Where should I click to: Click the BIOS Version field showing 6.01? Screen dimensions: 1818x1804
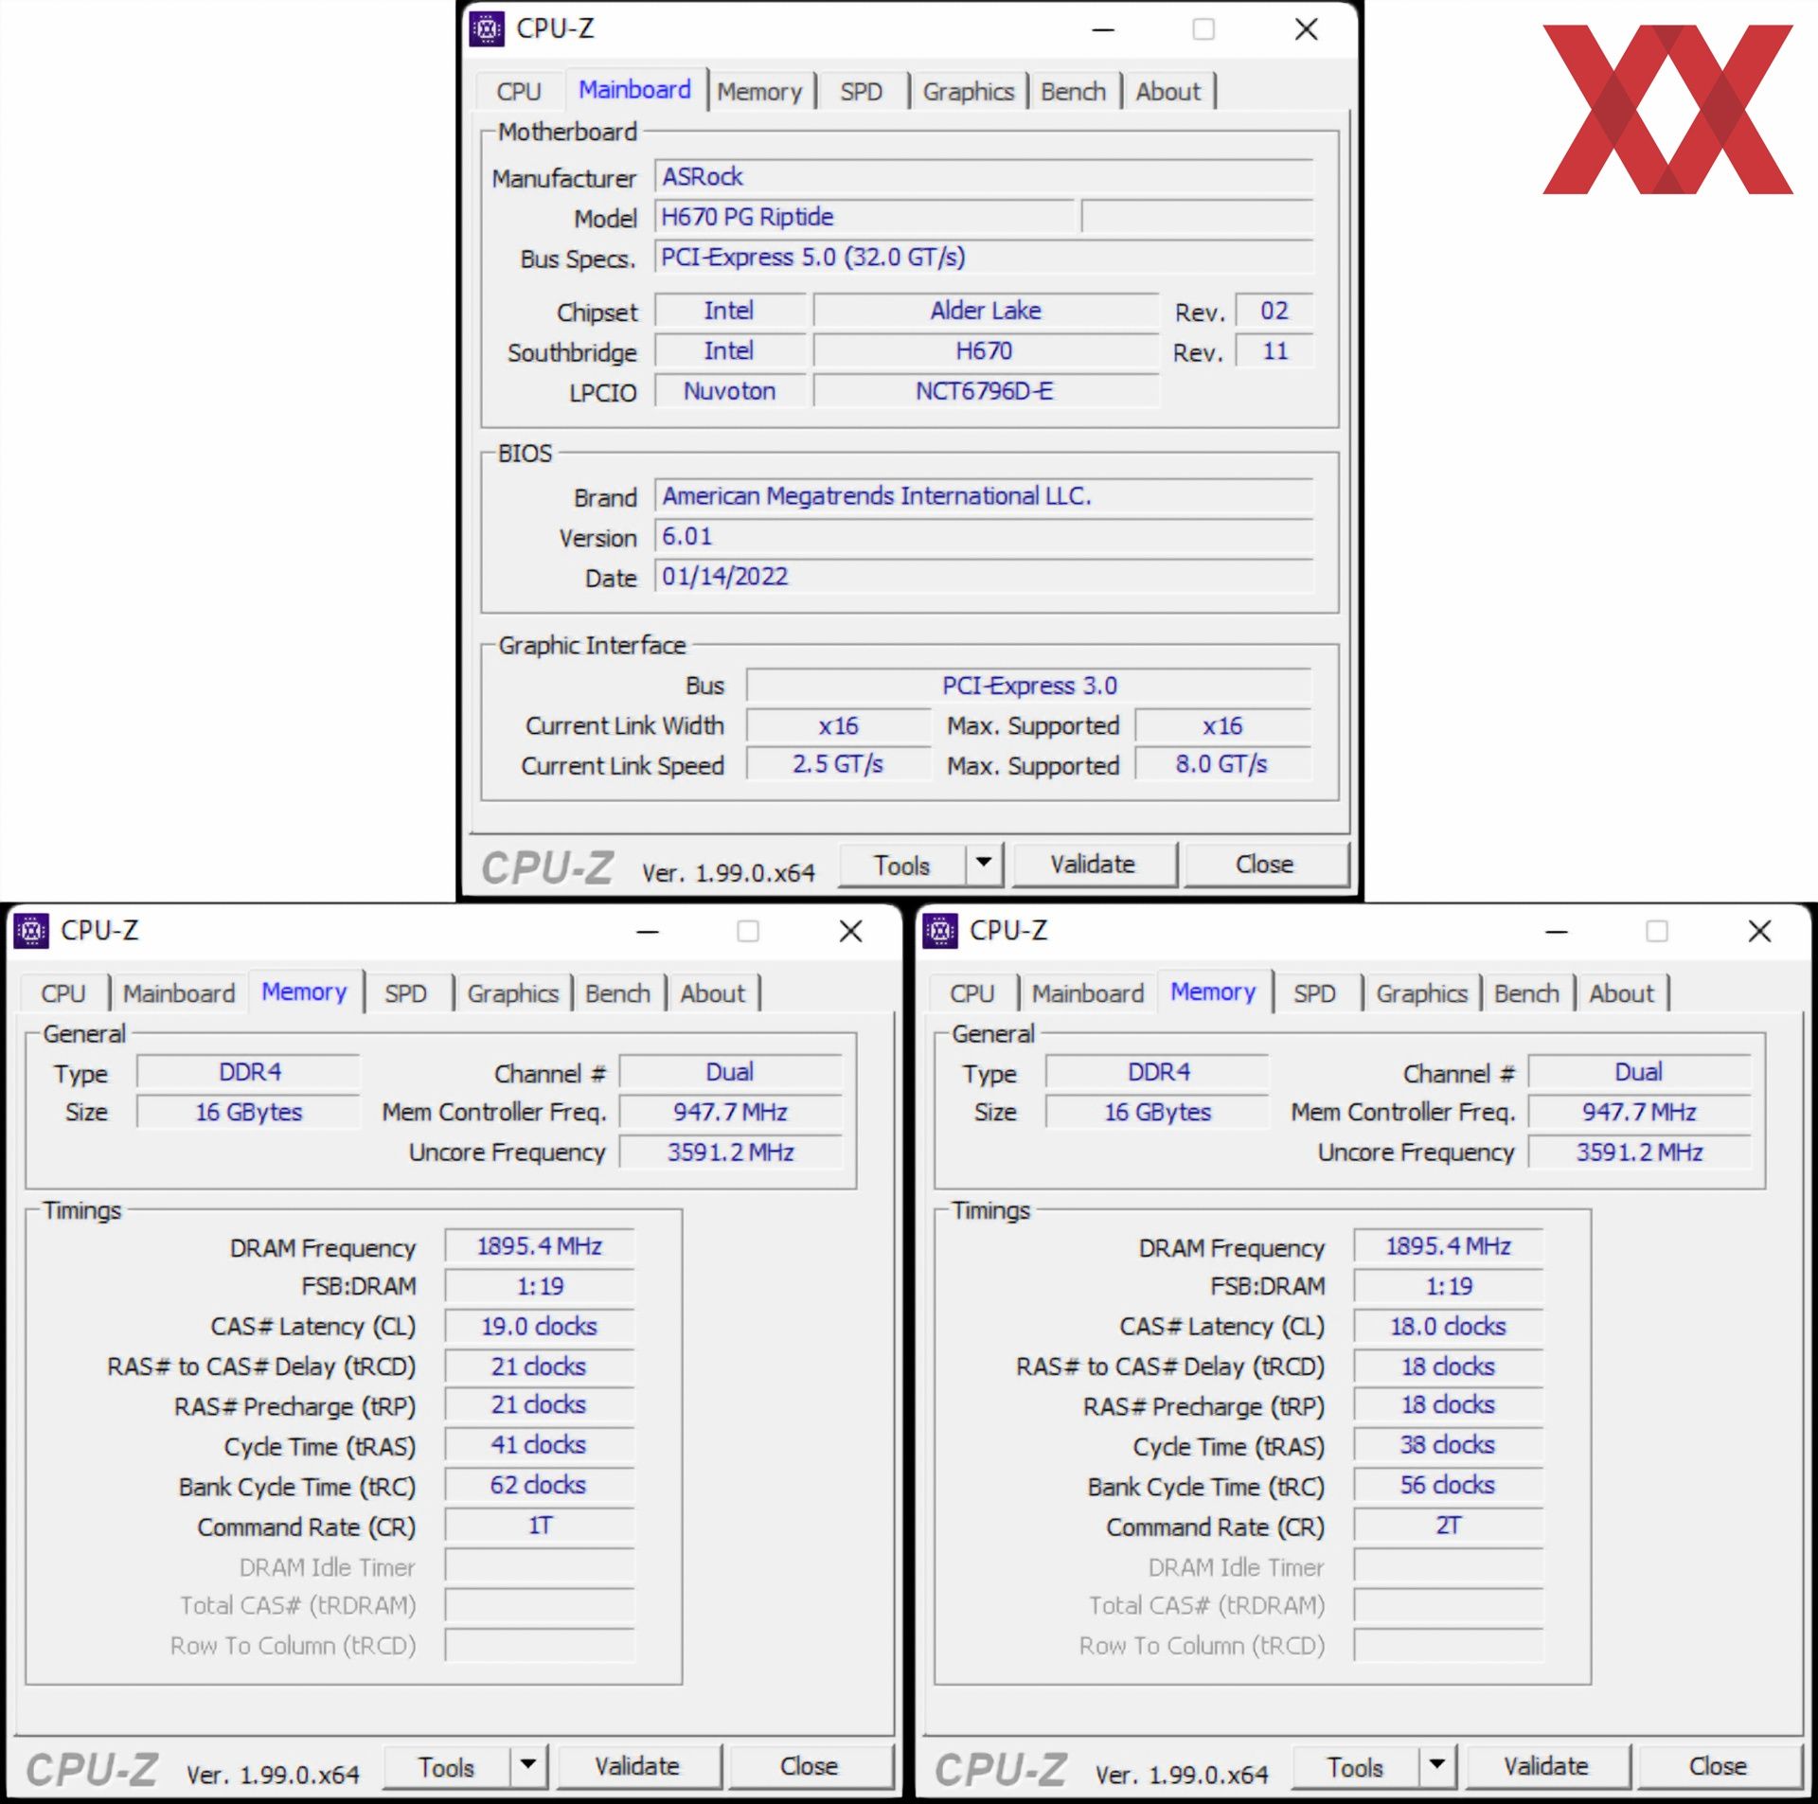click(x=985, y=537)
